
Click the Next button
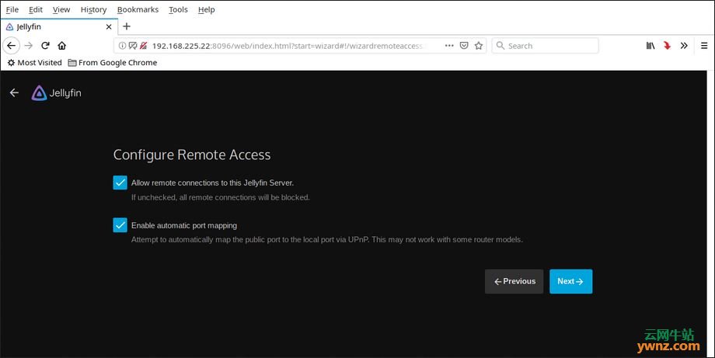571,281
